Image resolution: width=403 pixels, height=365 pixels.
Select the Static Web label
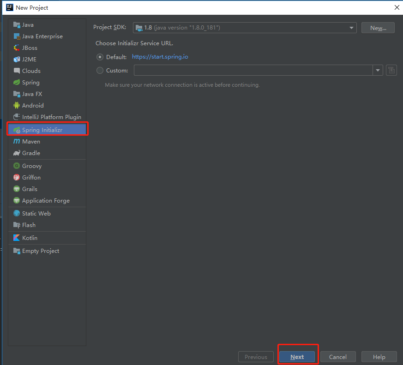tap(36, 214)
